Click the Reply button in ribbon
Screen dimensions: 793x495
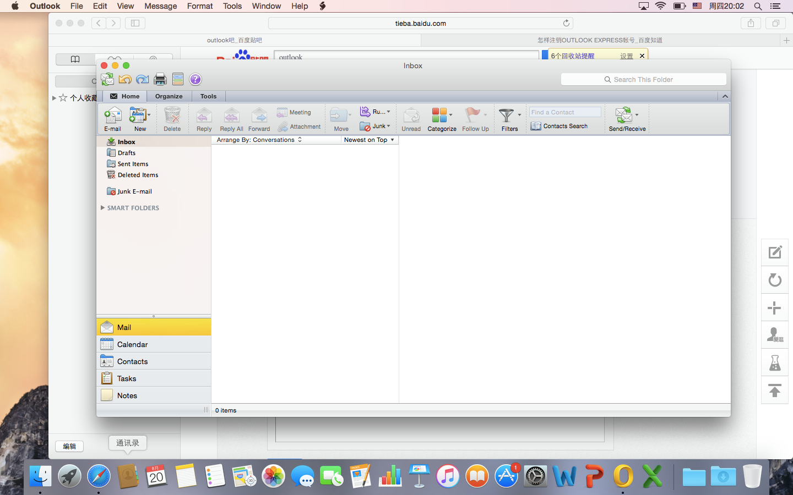click(x=204, y=119)
